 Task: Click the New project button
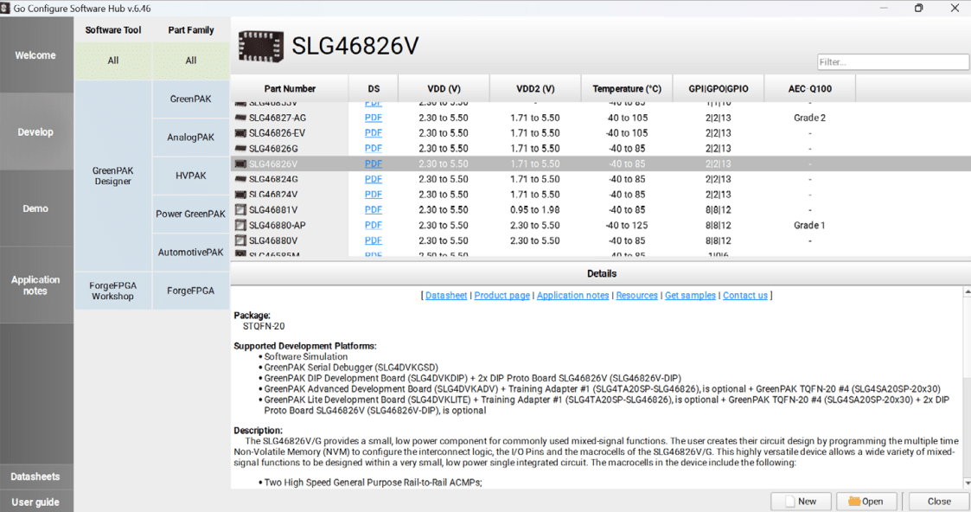pos(802,502)
